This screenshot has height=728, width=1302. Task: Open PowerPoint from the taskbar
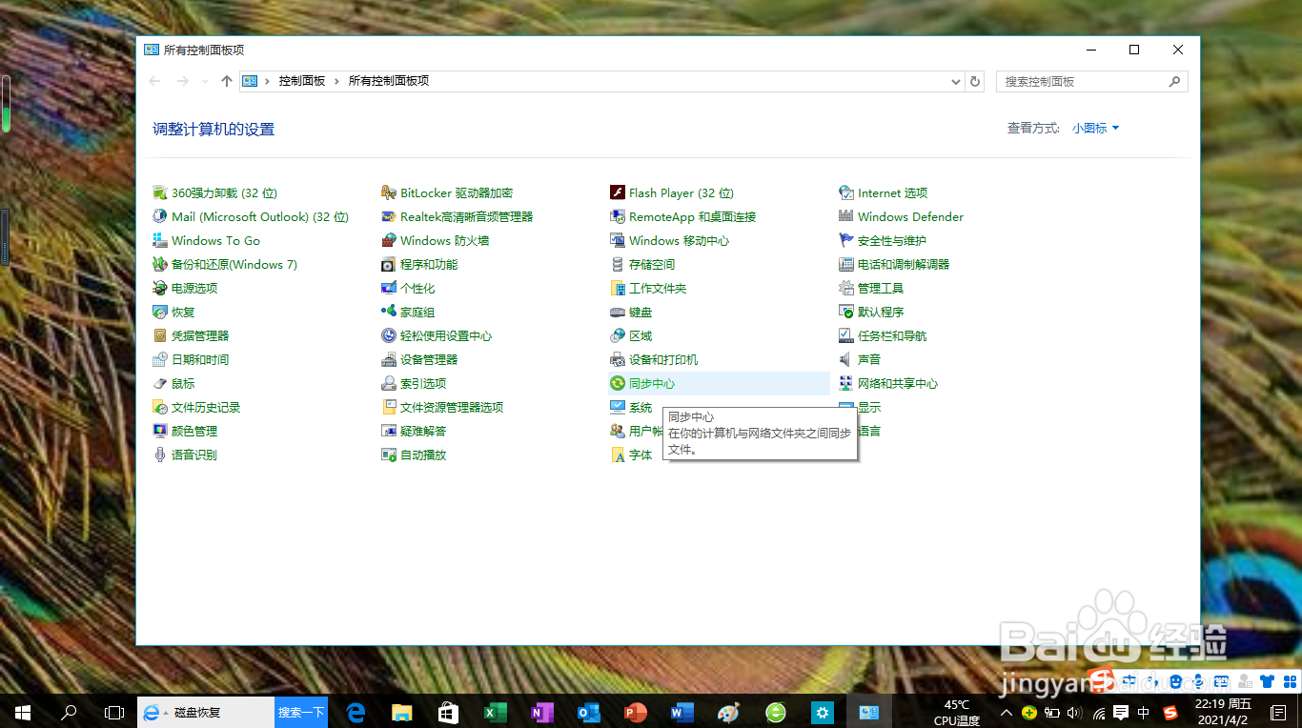pyautogui.click(x=635, y=712)
